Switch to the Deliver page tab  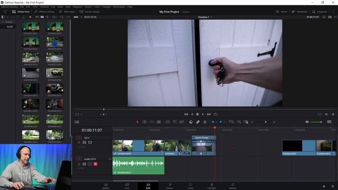232,186
